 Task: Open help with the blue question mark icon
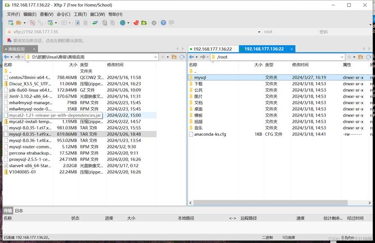point(163,23)
